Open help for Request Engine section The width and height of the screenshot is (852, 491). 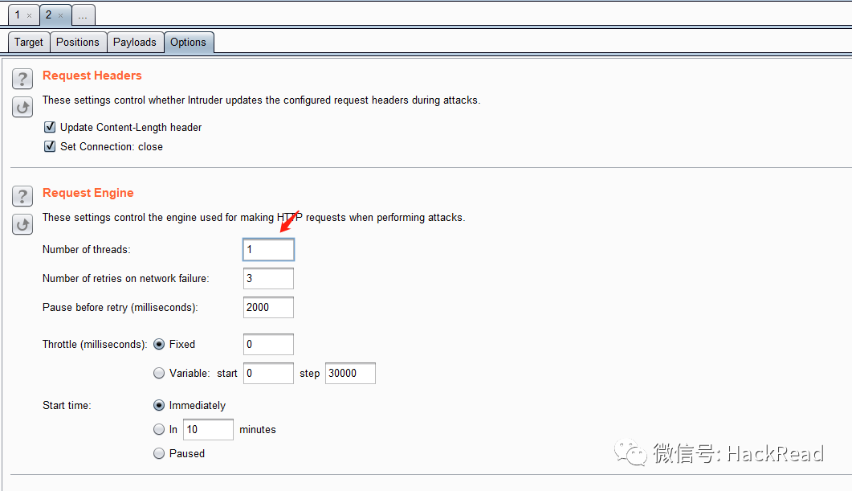coord(22,196)
